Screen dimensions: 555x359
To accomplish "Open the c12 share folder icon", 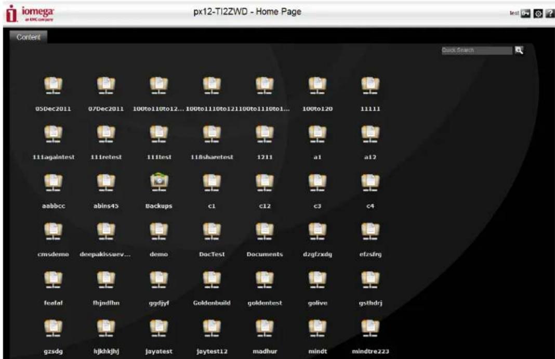I will (265, 182).
